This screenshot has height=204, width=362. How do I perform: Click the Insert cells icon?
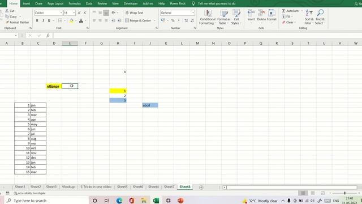251,12
